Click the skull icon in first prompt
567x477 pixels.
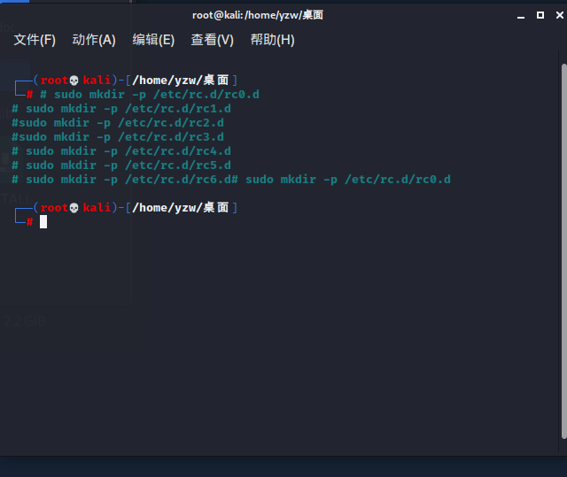tap(74, 81)
